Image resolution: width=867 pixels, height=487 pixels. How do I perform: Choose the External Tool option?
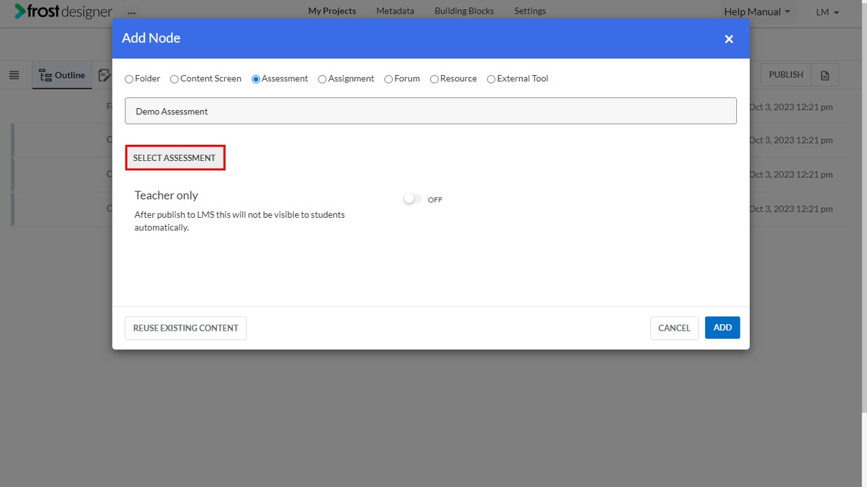click(491, 79)
